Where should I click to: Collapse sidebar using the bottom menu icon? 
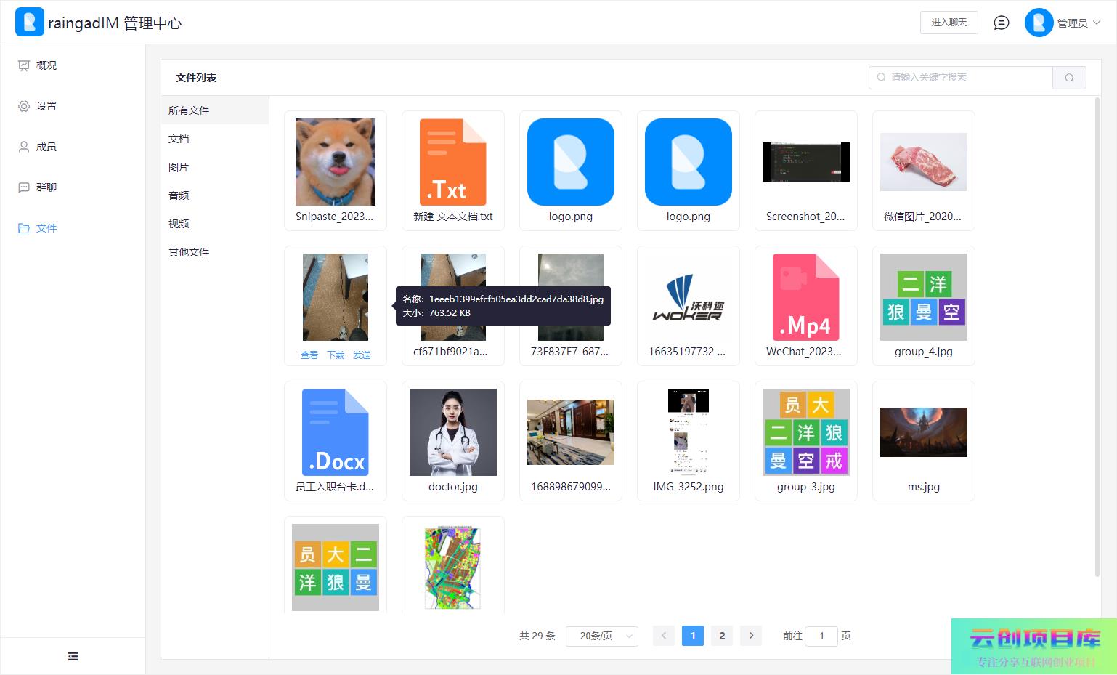click(73, 656)
